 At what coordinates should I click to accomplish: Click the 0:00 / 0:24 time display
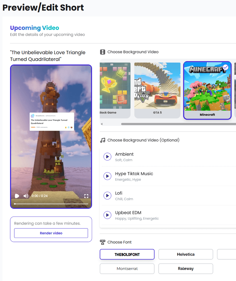pyautogui.click(x=40, y=196)
